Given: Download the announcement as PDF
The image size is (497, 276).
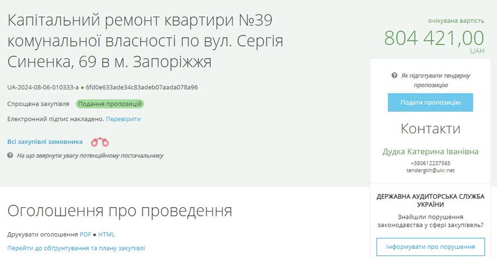Looking at the screenshot, I should click(x=85, y=234).
